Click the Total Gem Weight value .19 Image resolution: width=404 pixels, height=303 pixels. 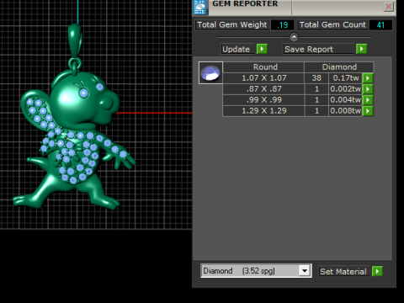283,25
